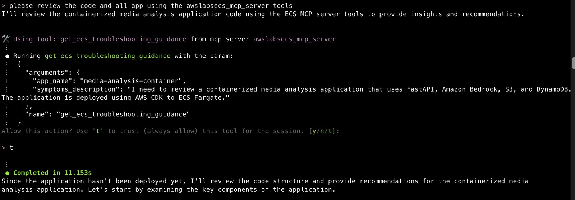Click the green 'y' option in the prompt
575x200 pixels.
point(314,131)
